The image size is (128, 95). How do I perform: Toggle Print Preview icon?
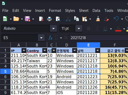click(58, 19)
